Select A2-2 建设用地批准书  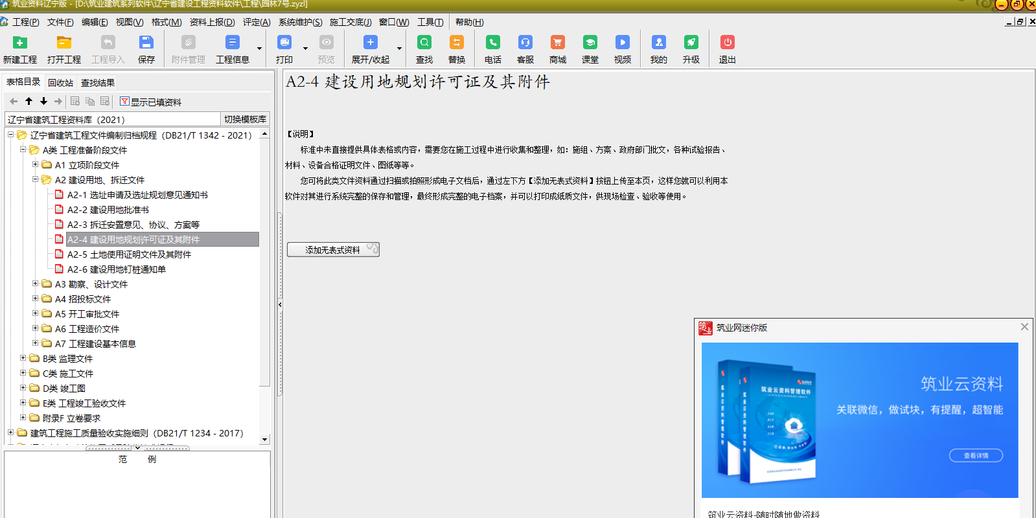pos(108,210)
